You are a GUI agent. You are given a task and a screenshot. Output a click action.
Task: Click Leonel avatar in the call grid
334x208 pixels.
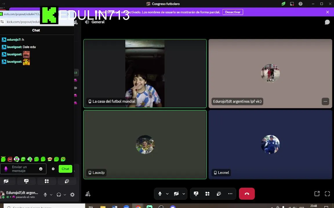click(x=270, y=144)
